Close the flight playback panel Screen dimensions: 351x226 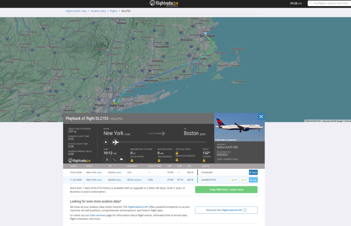tap(261, 117)
